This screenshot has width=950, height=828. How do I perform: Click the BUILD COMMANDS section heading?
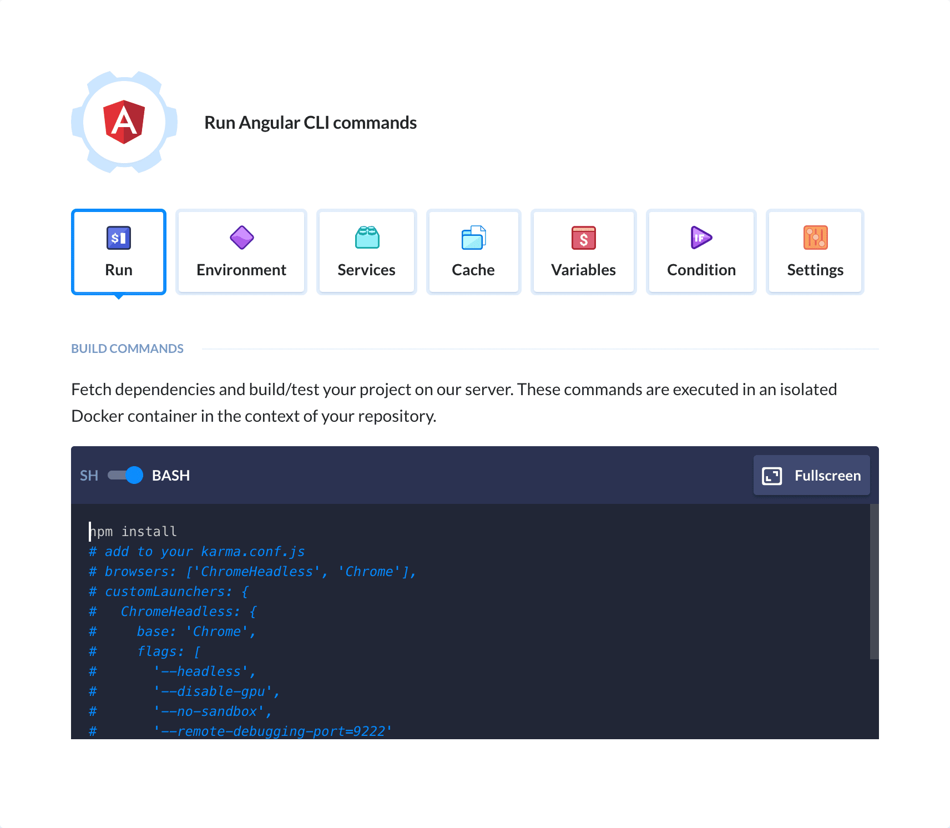[x=127, y=349]
